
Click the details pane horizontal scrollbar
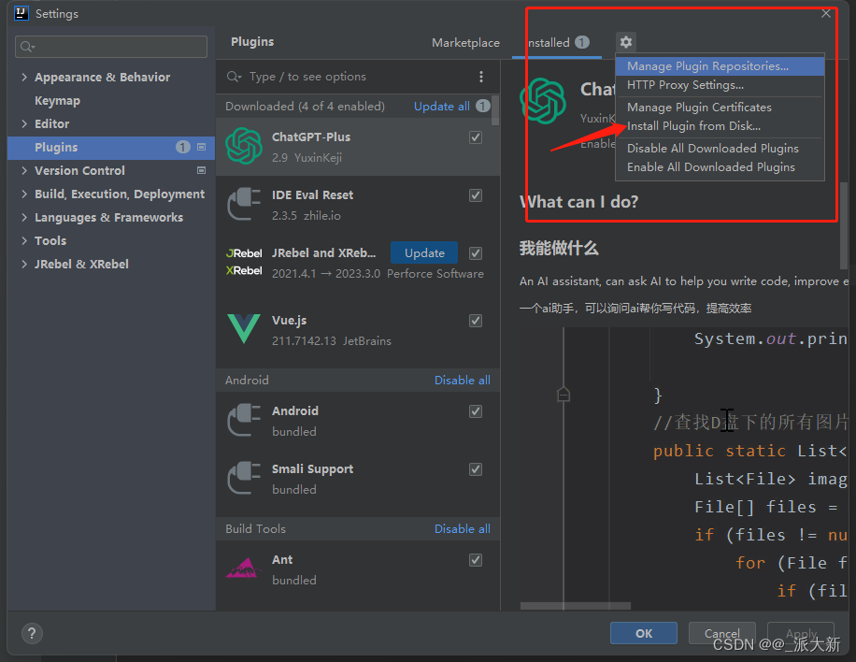pos(576,606)
